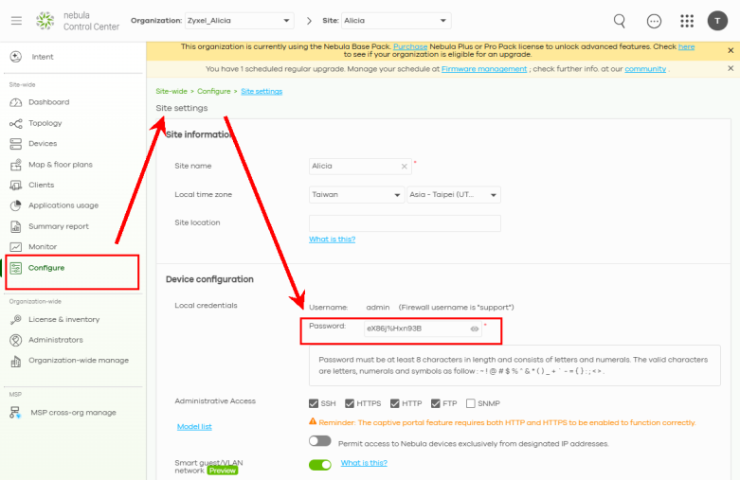
Task: Dismiss the Nebula Base Pack license banner
Action: pos(731,50)
